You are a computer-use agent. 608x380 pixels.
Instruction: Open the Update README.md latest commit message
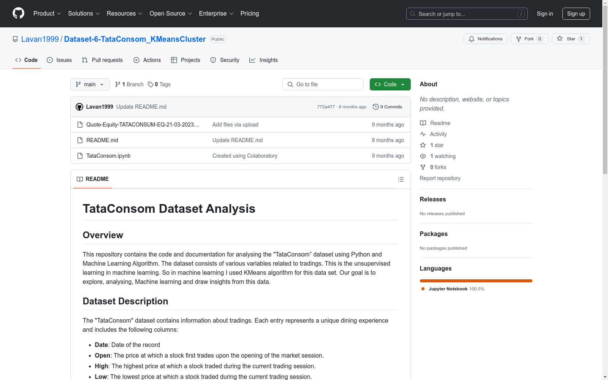click(x=141, y=107)
